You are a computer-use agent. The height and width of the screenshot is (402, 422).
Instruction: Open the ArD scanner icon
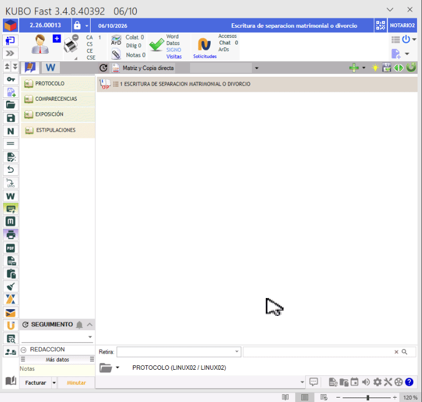tap(116, 40)
